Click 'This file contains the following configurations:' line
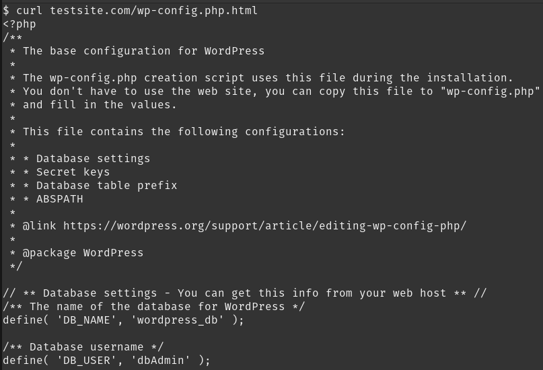543x370 pixels. click(184, 132)
